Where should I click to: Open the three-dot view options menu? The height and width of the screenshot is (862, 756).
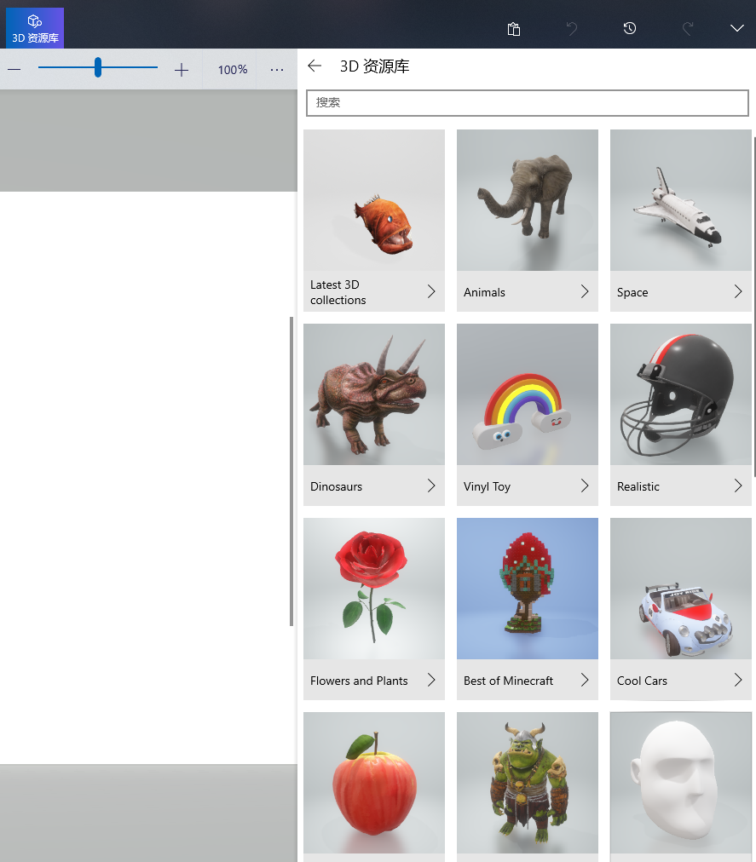tap(277, 70)
